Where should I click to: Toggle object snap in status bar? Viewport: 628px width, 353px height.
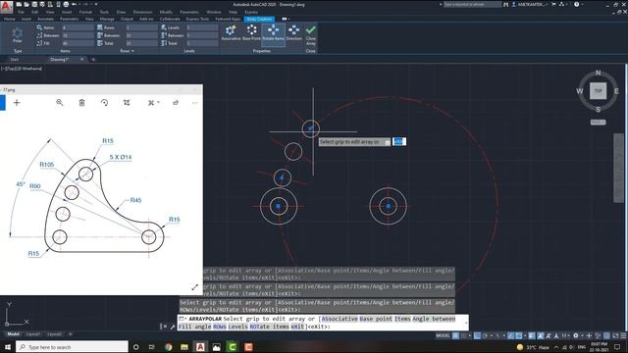coord(519,335)
